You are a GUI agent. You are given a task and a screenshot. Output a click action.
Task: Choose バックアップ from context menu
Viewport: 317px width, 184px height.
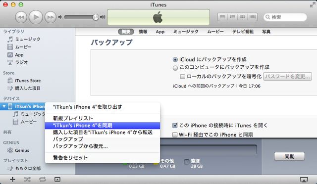pyautogui.click(x=103, y=139)
